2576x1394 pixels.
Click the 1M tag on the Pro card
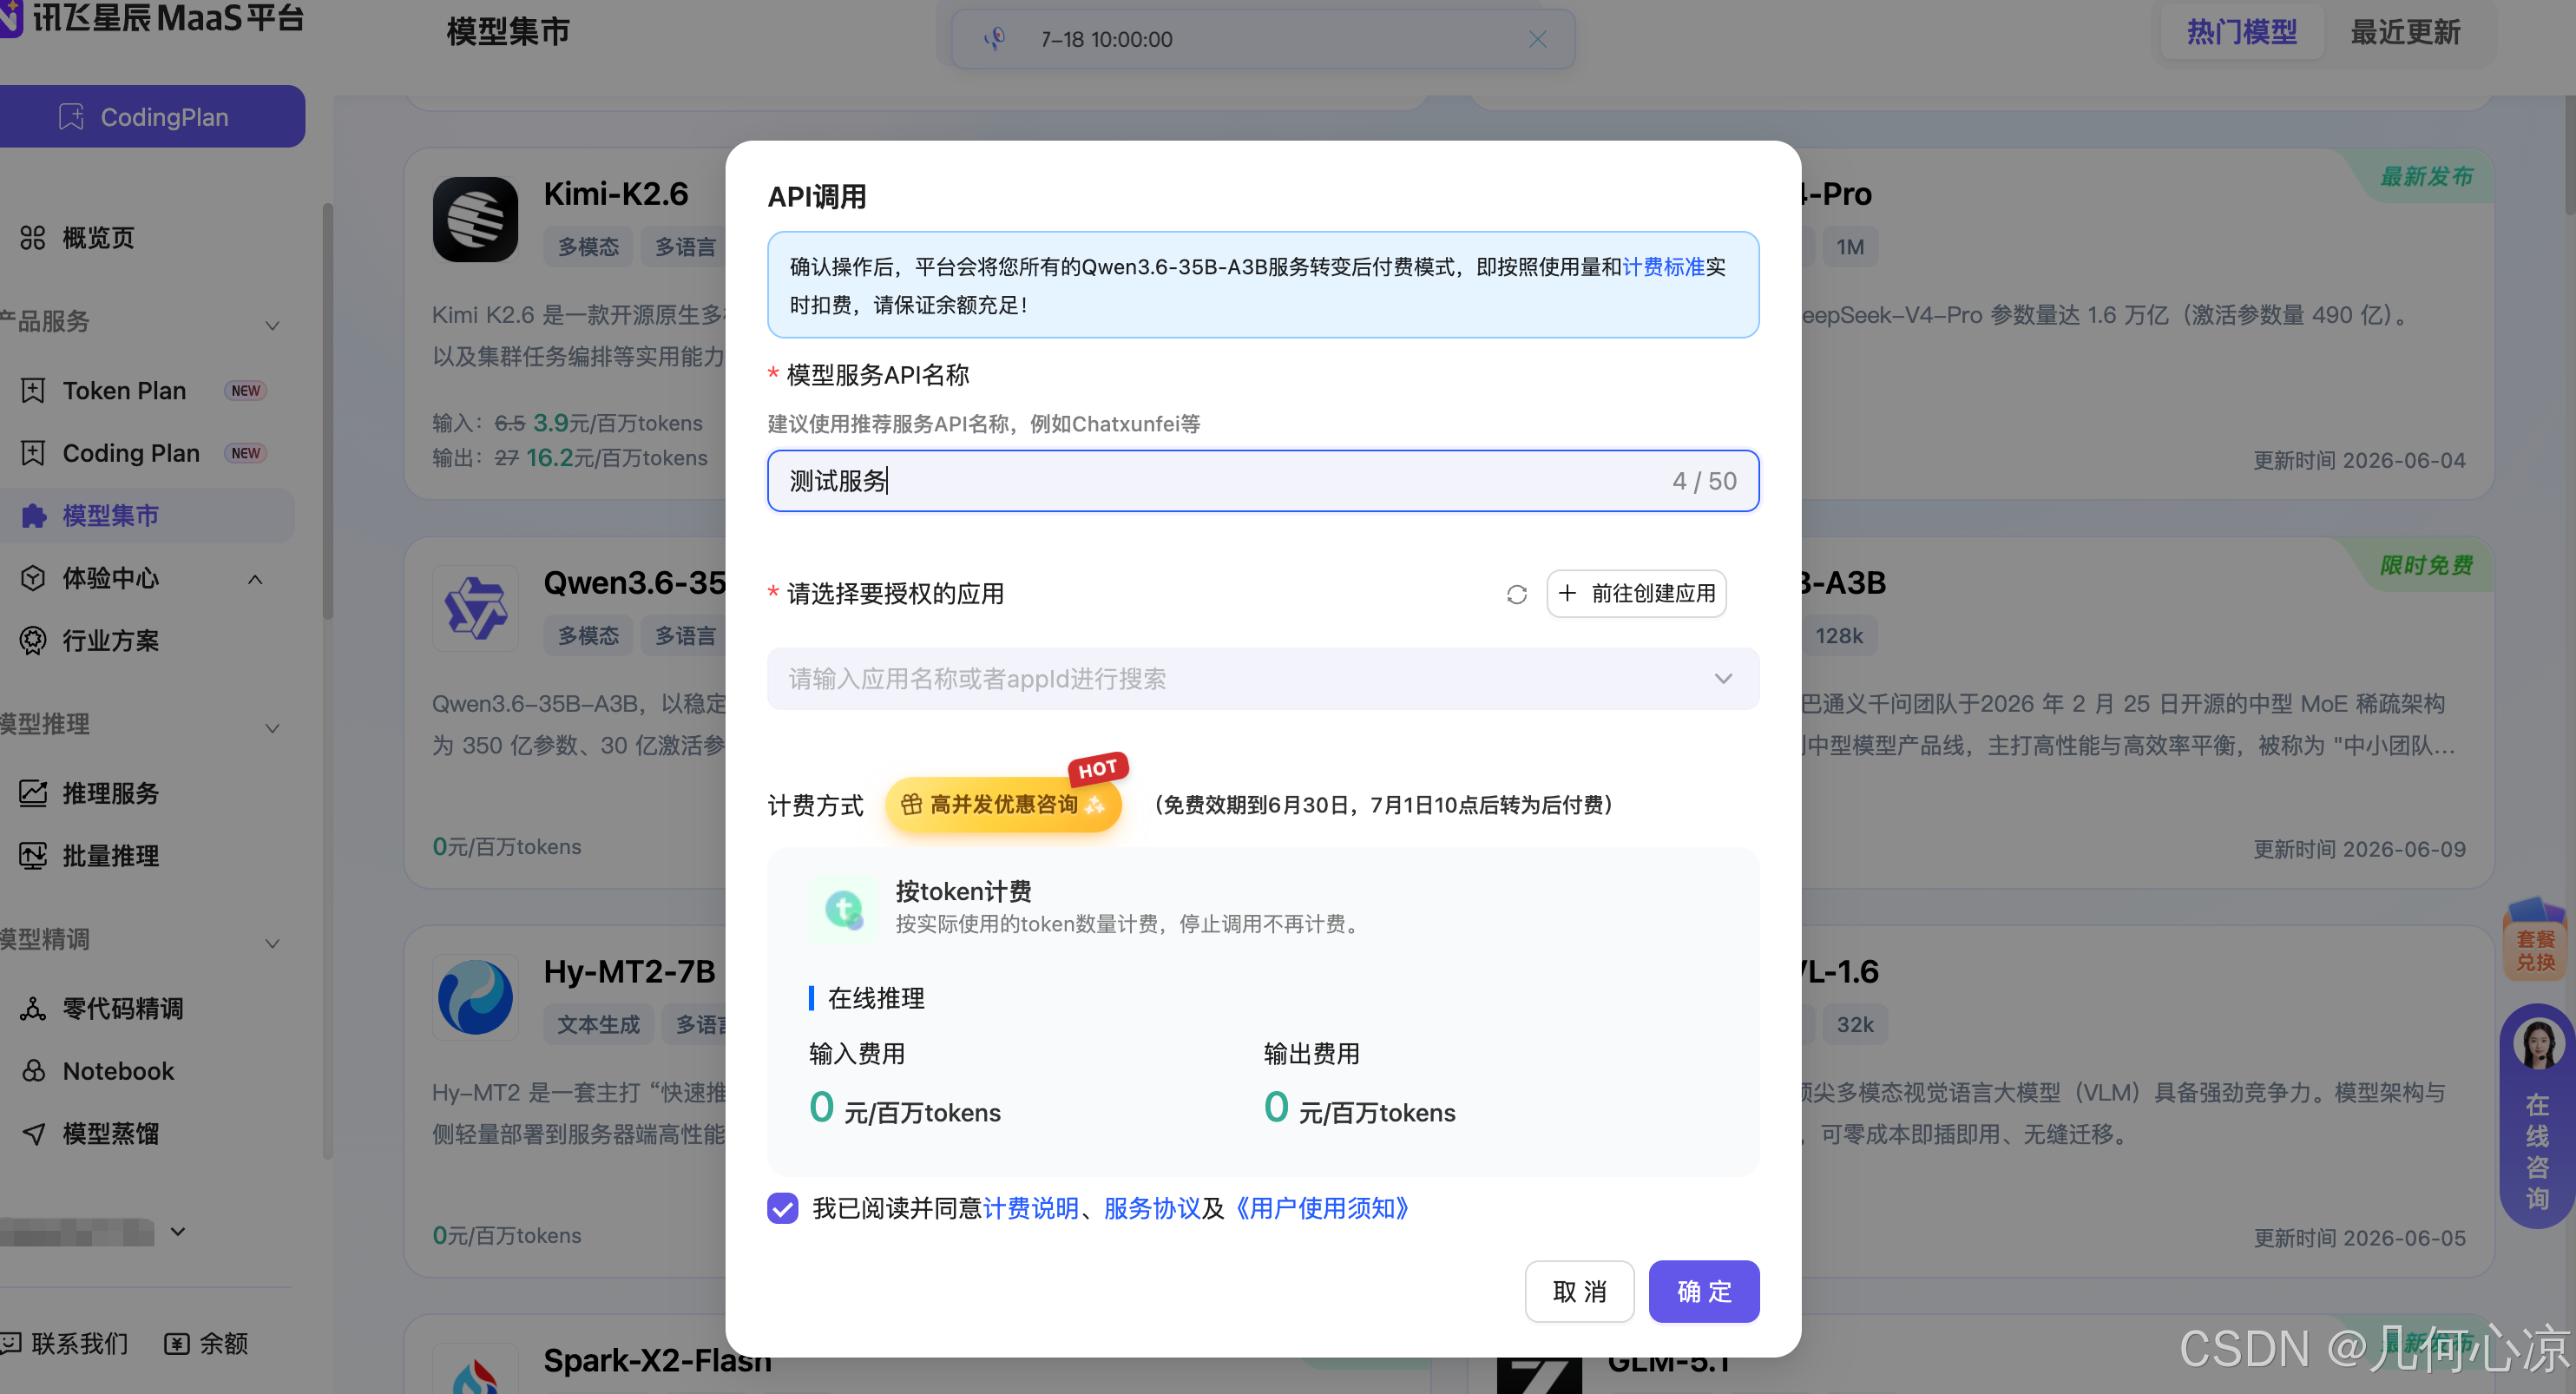click(x=1850, y=247)
